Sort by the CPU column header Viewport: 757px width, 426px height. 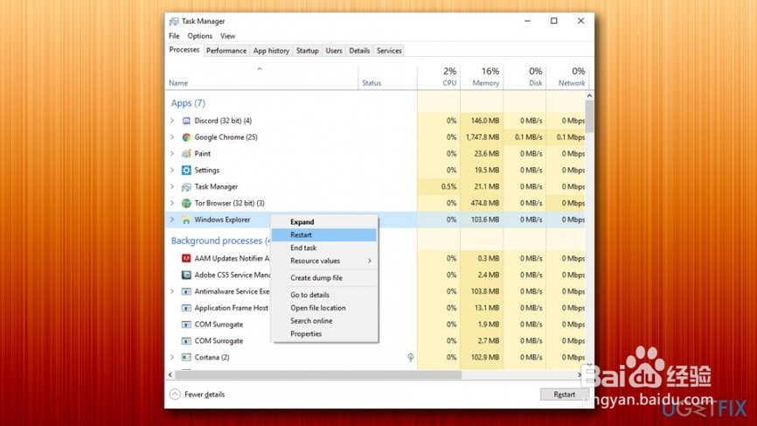[438, 77]
